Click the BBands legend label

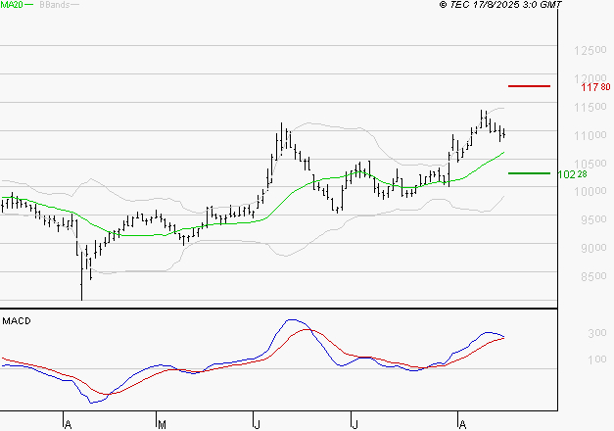pyautogui.click(x=55, y=5)
